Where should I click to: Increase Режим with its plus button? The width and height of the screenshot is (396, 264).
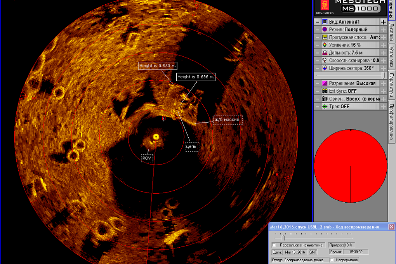pyautogui.click(x=383, y=30)
